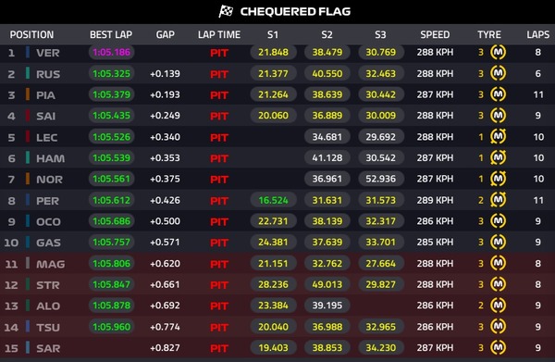555x362 pixels.
Task: Click the medium tyre icon for MAG
Action: pos(498,263)
